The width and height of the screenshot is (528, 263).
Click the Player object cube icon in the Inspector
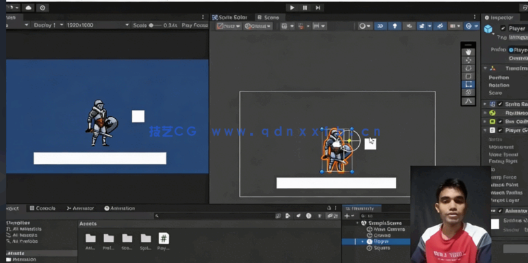tap(488, 29)
